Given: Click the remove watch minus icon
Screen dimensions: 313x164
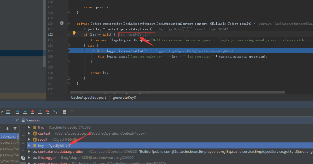Looking at the screenshot, I should coord(23,136).
